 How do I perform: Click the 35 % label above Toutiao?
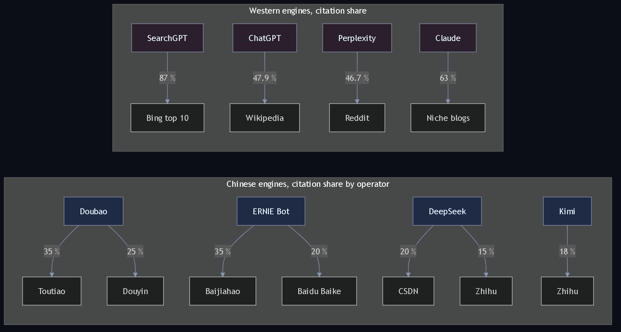click(x=52, y=252)
